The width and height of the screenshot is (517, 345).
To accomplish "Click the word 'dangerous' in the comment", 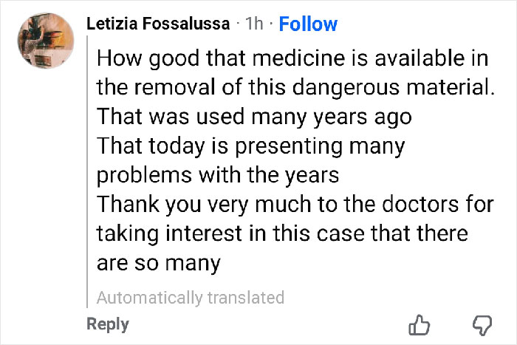I will [352, 86].
